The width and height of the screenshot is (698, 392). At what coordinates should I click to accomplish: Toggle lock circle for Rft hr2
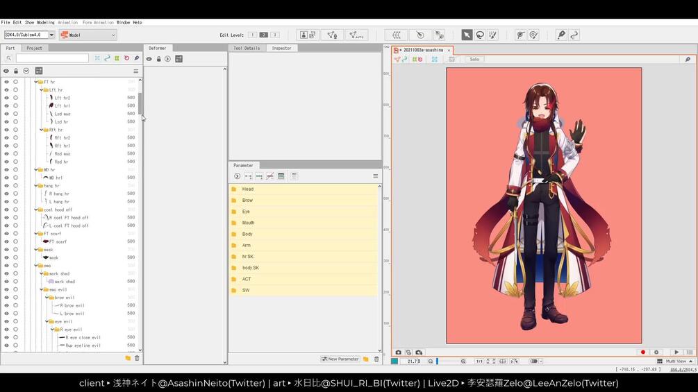tap(15, 138)
